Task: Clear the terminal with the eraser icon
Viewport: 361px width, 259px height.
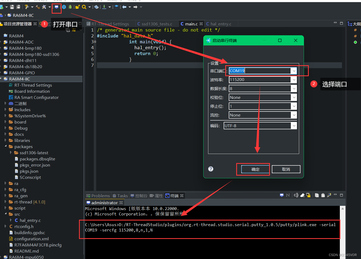Action: 302,195
